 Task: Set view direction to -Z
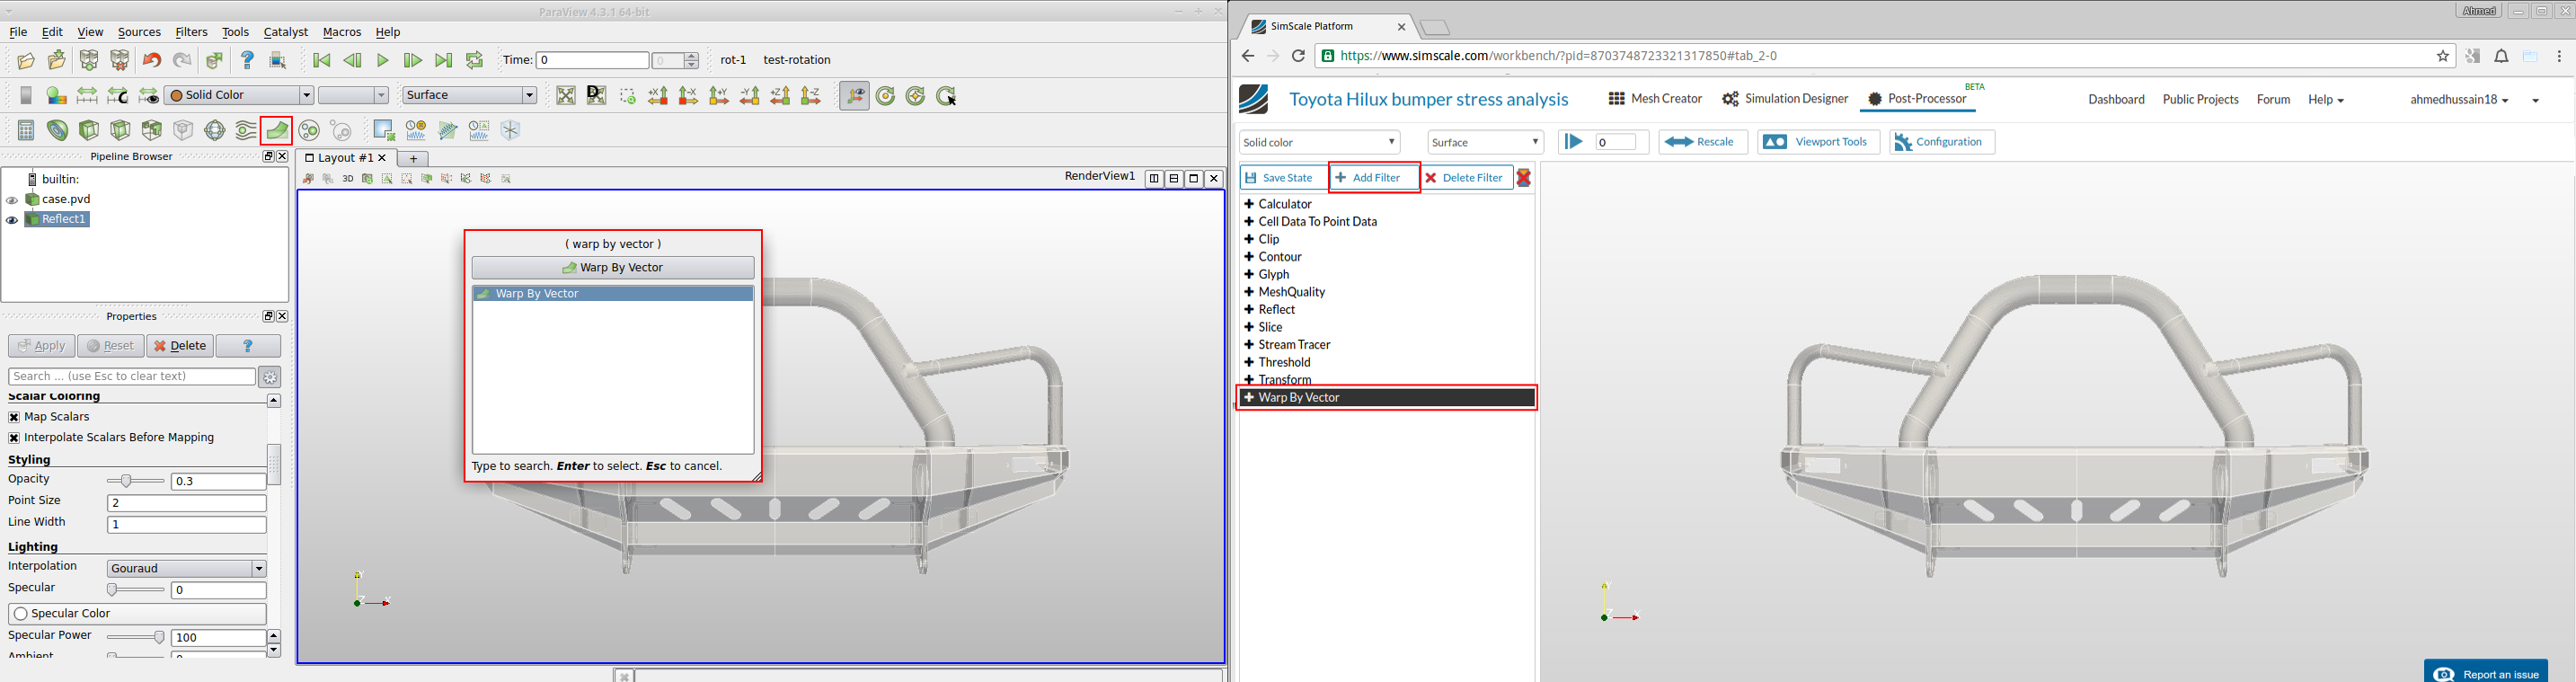point(811,96)
